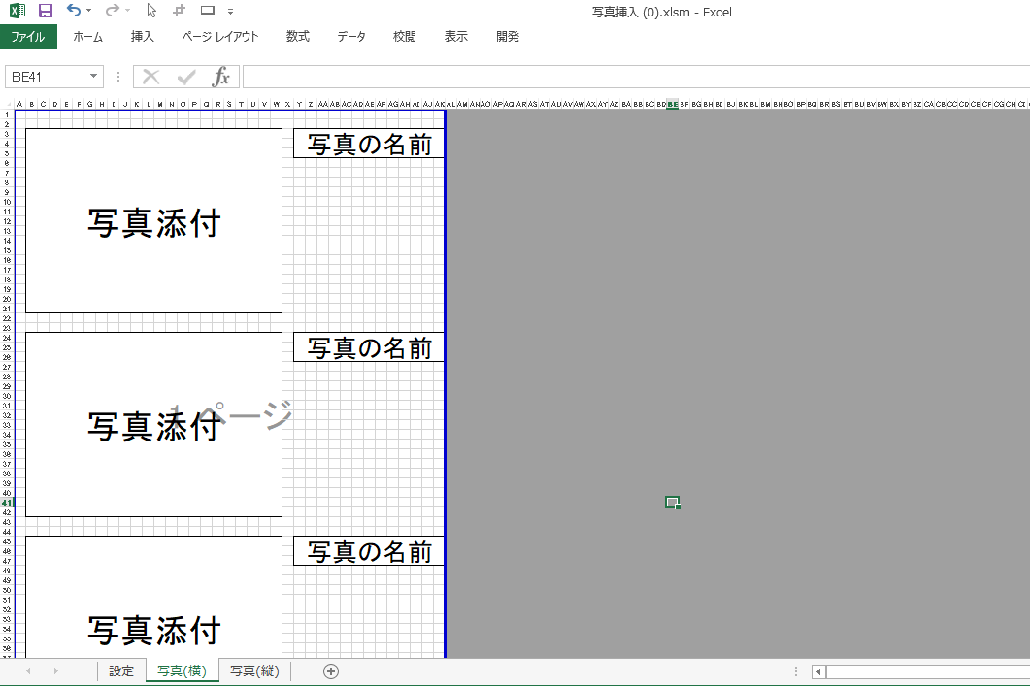Select the first 写真の名前 cell
The height and width of the screenshot is (686, 1030).
(369, 144)
